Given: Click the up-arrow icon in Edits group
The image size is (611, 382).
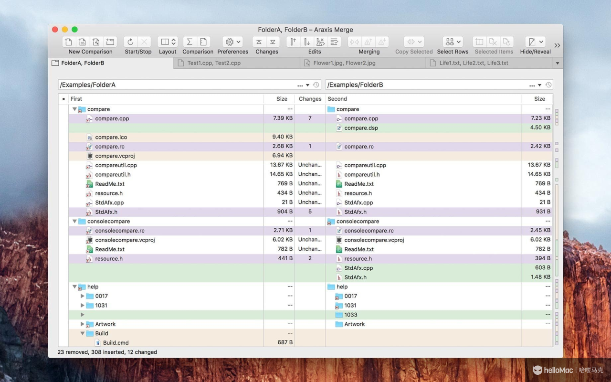Looking at the screenshot, I should 293,42.
